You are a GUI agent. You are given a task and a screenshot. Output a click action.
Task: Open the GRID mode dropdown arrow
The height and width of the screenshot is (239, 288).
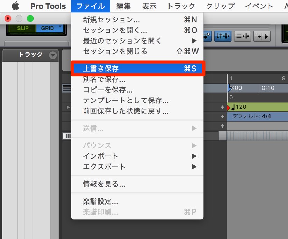tap(60, 27)
